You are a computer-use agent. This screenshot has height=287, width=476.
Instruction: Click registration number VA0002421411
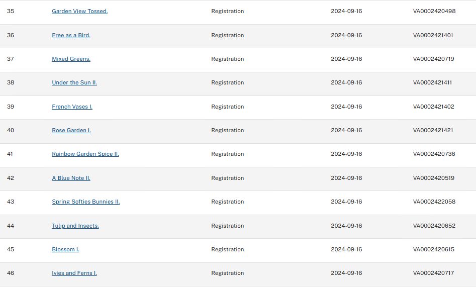point(432,82)
